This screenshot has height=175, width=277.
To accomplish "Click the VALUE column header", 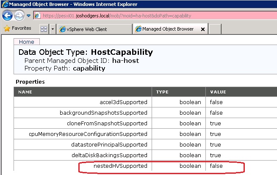I will [x=218, y=92].
